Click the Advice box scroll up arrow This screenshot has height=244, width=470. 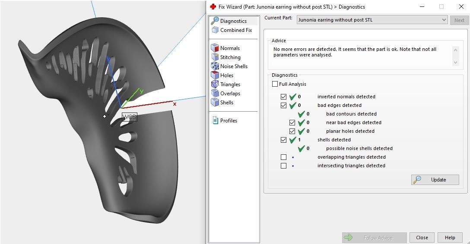tap(456, 50)
